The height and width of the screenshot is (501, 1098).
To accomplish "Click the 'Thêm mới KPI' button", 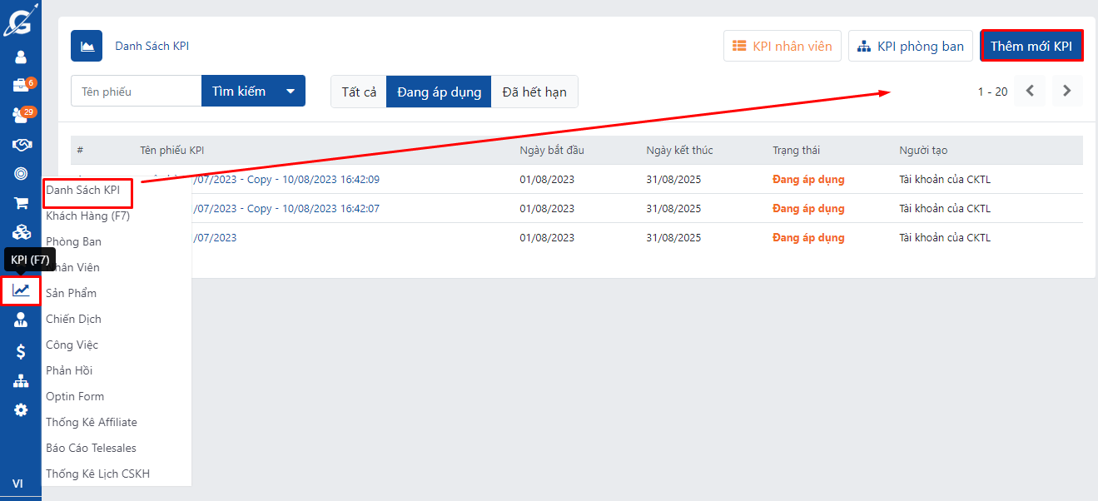I will pyautogui.click(x=1031, y=47).
